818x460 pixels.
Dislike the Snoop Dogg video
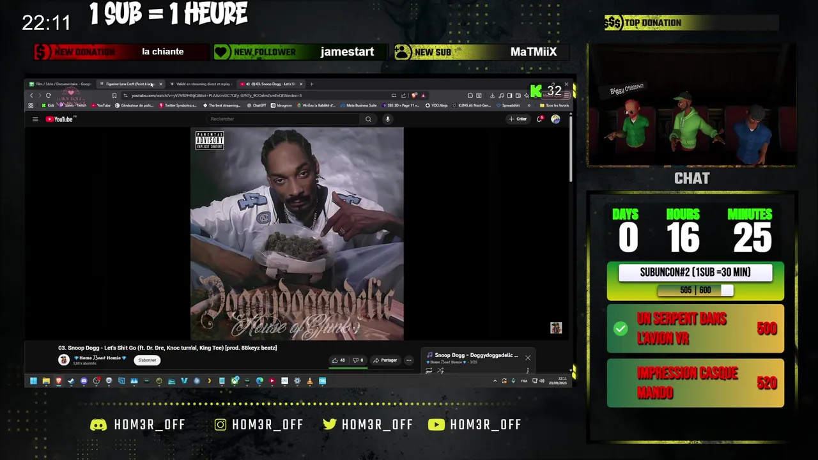[359, 360]
